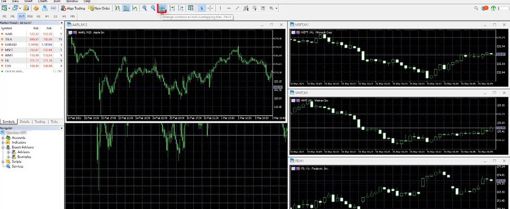
Task: Select AAPL row in Market Watch
Action: click(x=32, y=34)
